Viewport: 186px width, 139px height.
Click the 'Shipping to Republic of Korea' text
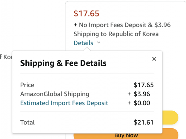point(116,34)
